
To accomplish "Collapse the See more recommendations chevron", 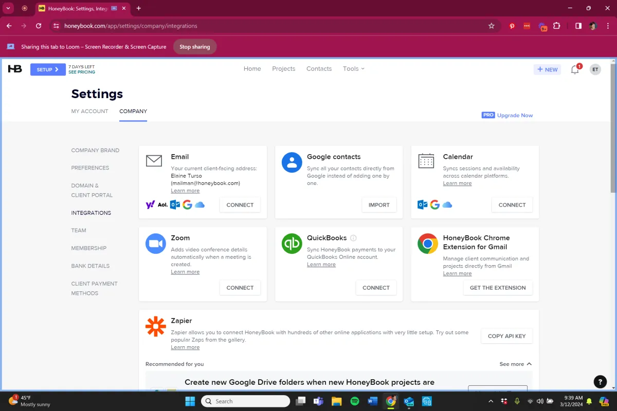I will (529, 364).
